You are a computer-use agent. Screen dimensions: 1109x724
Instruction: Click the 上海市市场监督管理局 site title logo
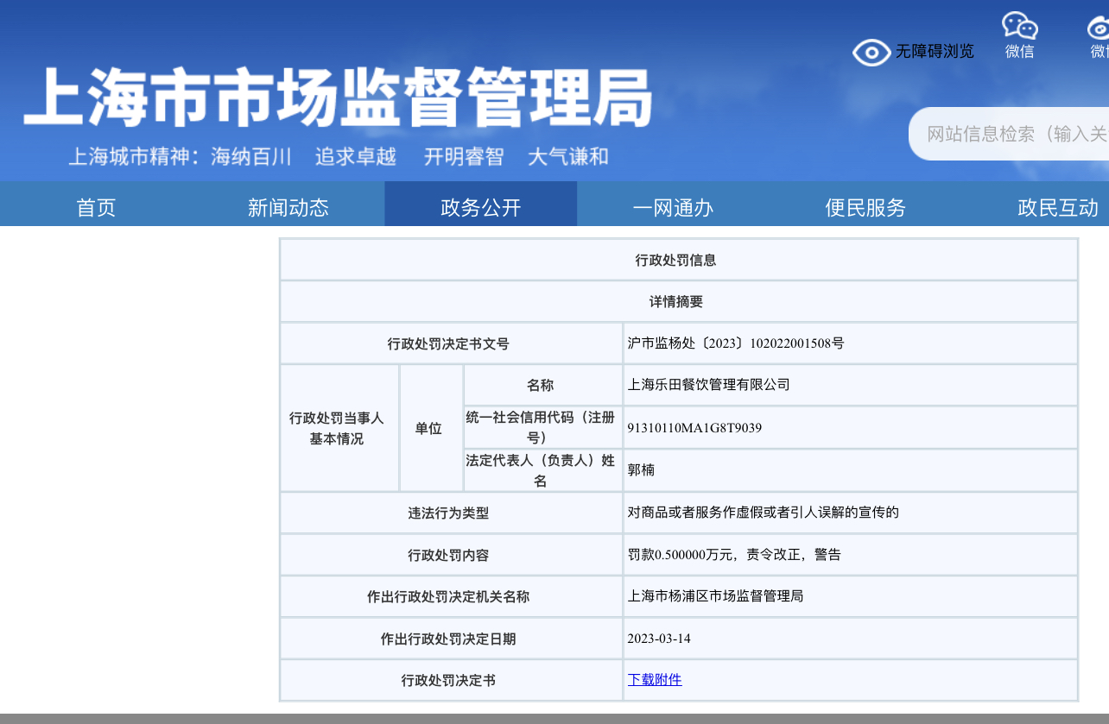[x=337, y=98]
